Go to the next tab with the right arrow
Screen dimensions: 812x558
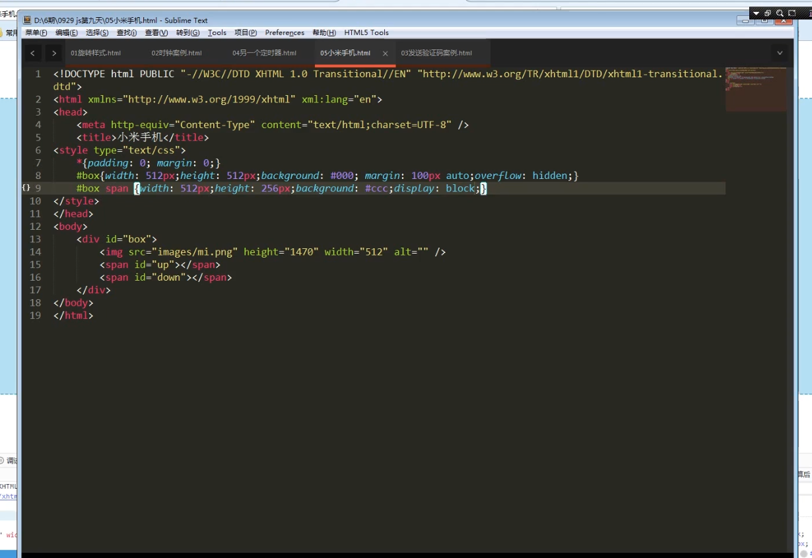coord(54,53)
